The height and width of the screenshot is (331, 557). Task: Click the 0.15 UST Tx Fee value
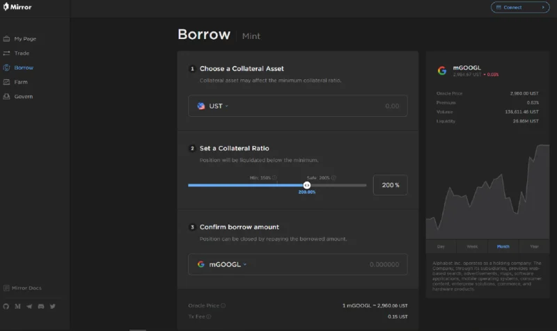398,316
